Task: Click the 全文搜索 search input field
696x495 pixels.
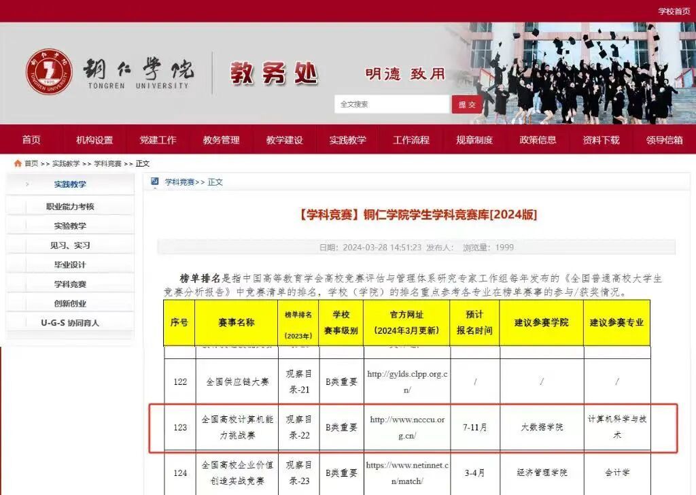Action: 392,104
